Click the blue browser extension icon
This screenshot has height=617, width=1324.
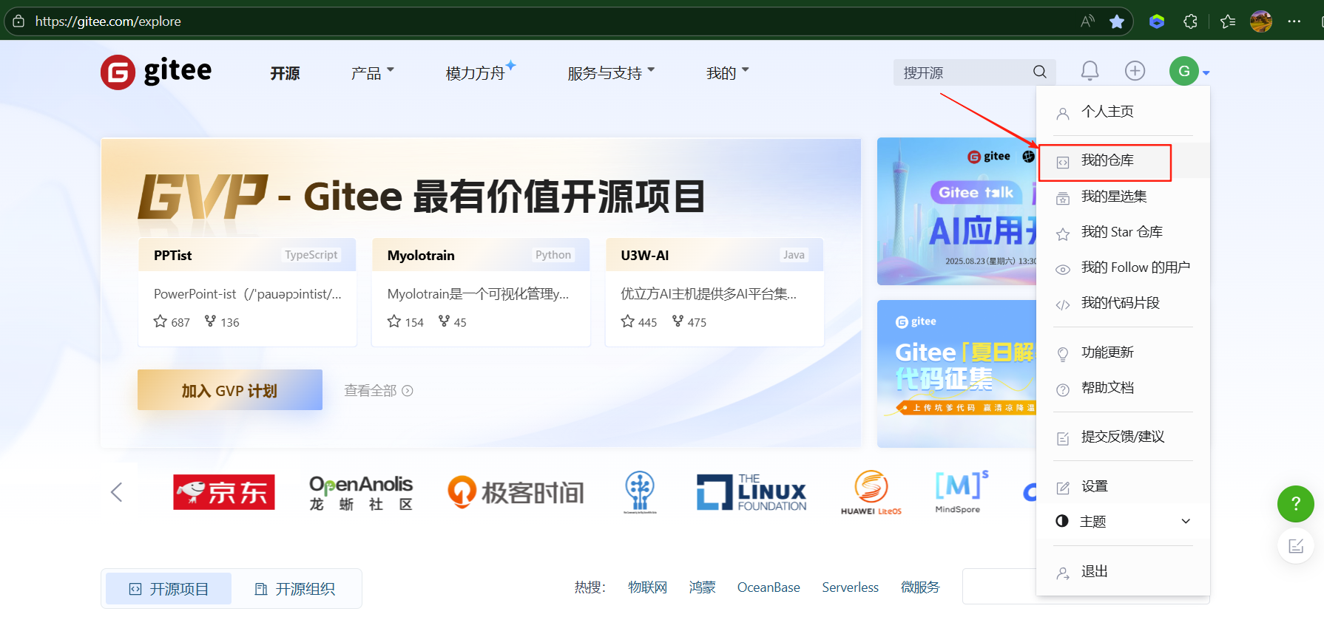(1157, 21)
